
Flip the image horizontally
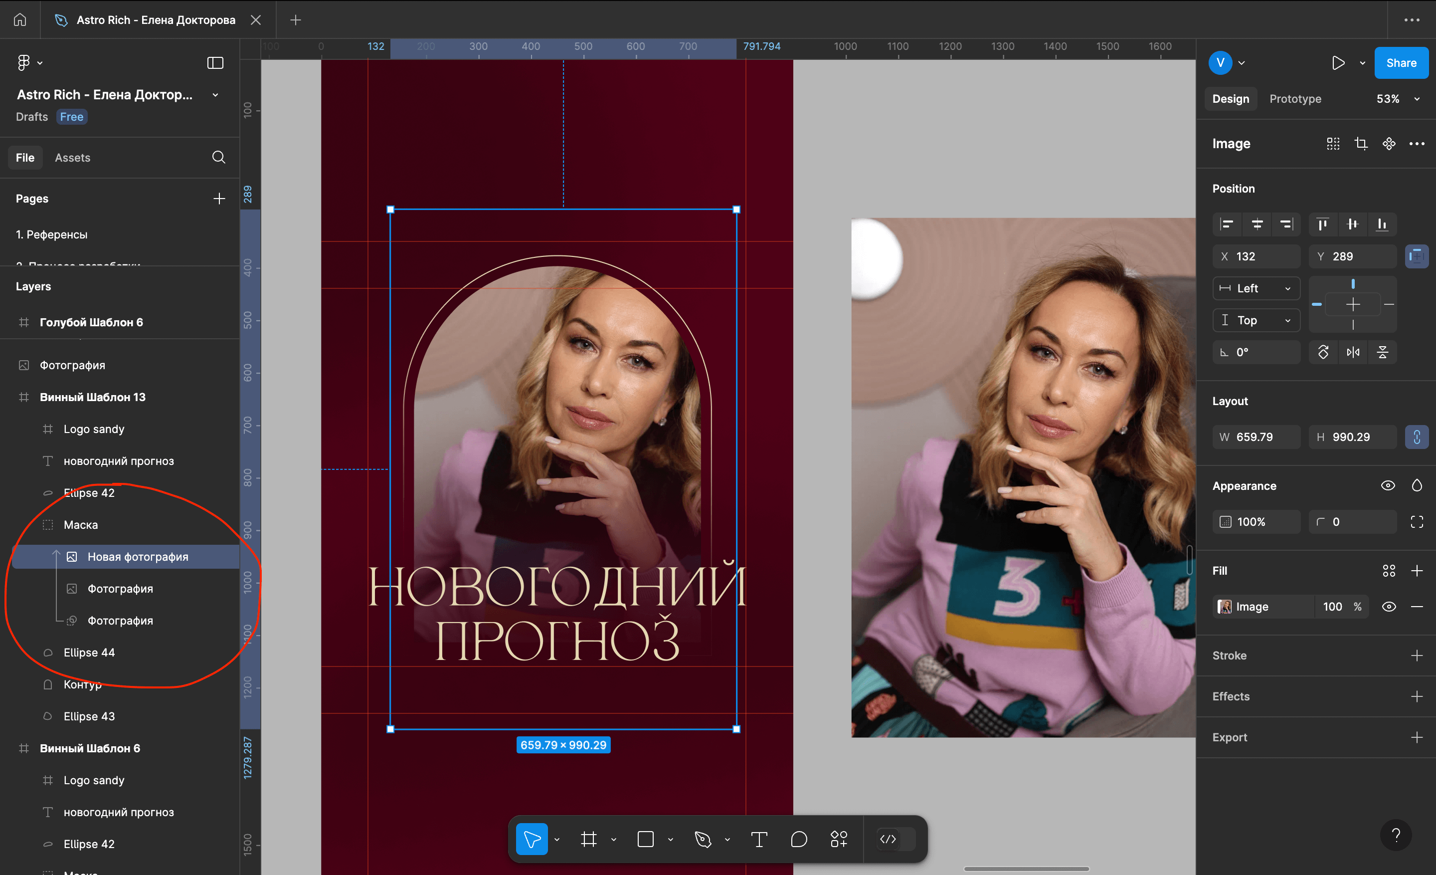pos(1353,352)
